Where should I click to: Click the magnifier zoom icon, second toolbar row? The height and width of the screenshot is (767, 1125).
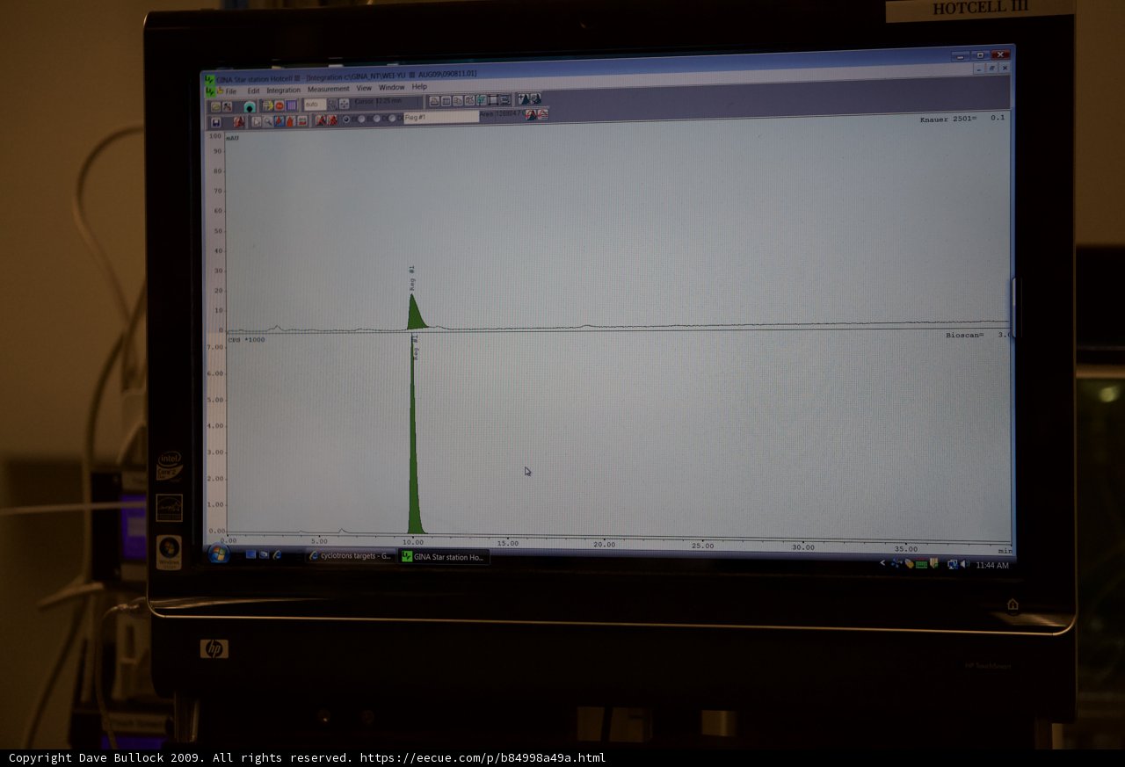268,121
